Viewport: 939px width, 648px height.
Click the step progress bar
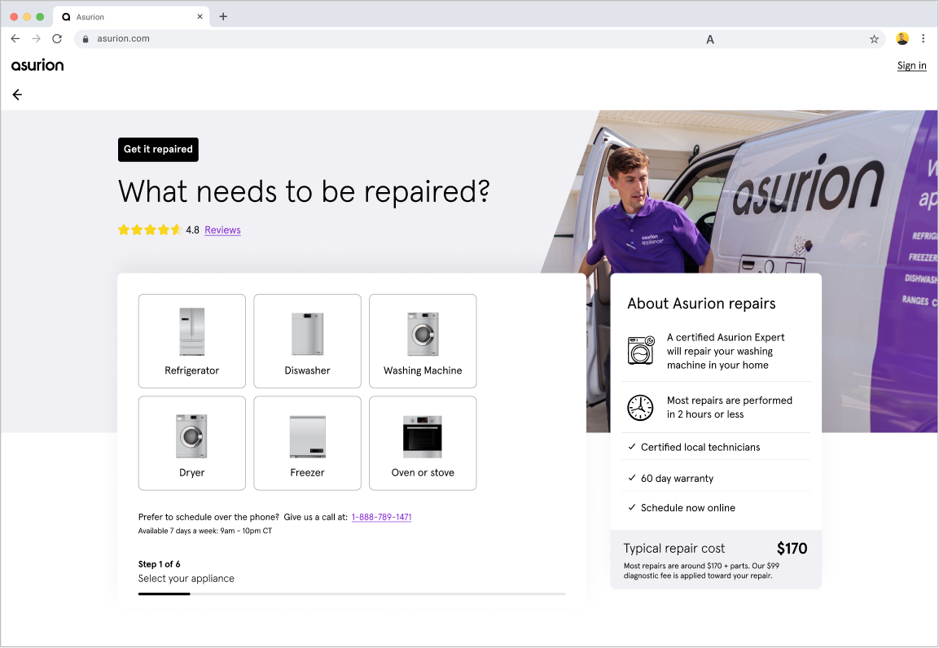pos(351,594)
